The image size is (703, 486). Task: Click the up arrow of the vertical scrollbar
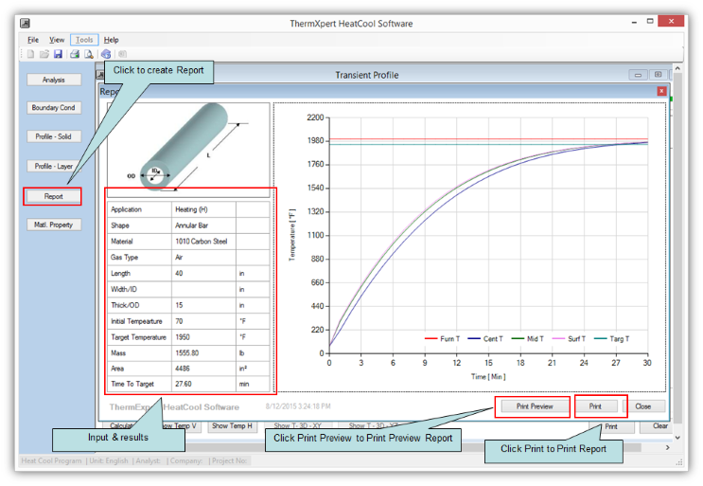click(x=677, y=68)
